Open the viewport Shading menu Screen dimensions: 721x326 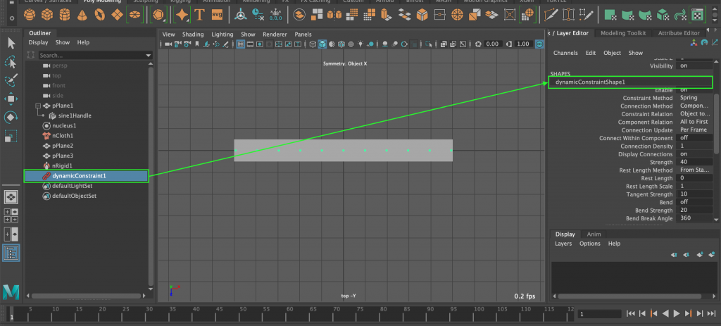click(x=193, y=35)
